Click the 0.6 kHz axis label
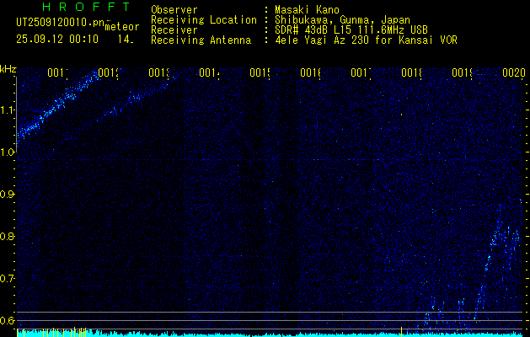Screen dimensions: 530x337 7,320
